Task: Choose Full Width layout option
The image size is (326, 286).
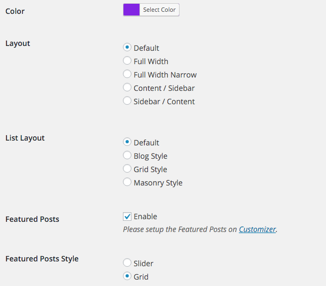Action: click(127, 61)
